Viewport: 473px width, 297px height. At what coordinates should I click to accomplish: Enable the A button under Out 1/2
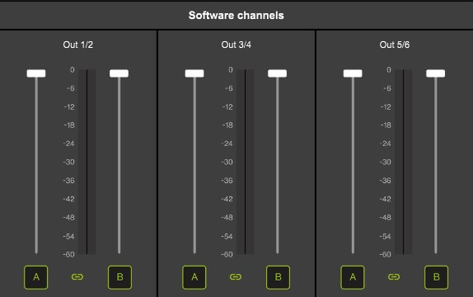tap(36, 277)
